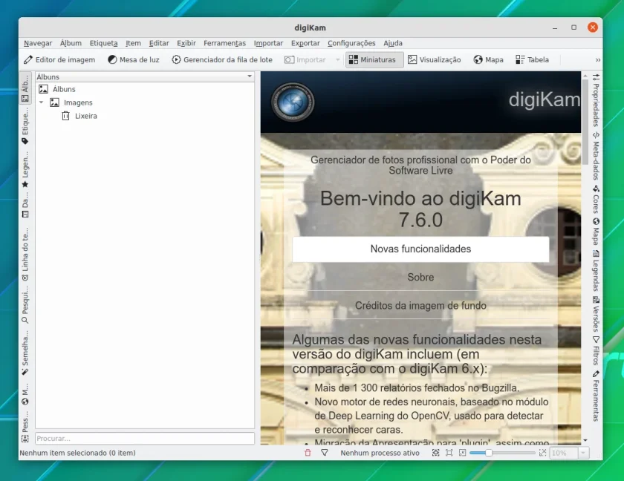This screenshot has width=624, height=481.
Task: Open the Editor de imagem tool
Action: (59, 59)
